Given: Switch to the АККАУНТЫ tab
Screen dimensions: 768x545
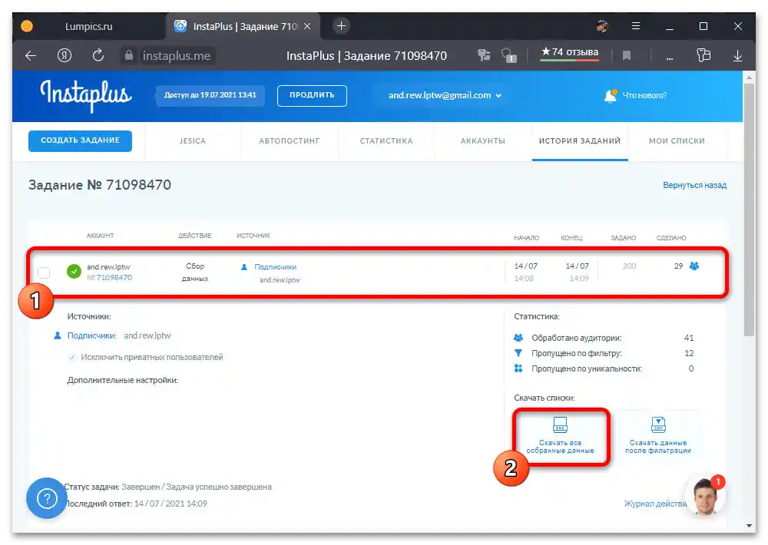Looking at the screenshot, I should (x=482, y=140).
